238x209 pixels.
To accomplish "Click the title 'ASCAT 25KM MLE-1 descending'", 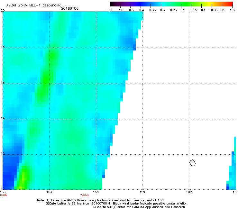I will click(x=34, y=5).
